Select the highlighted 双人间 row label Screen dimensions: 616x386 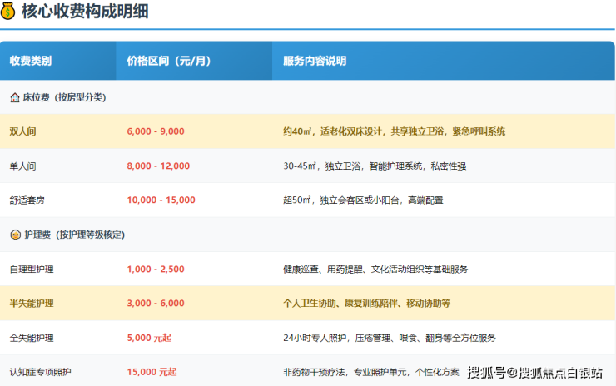23,131
